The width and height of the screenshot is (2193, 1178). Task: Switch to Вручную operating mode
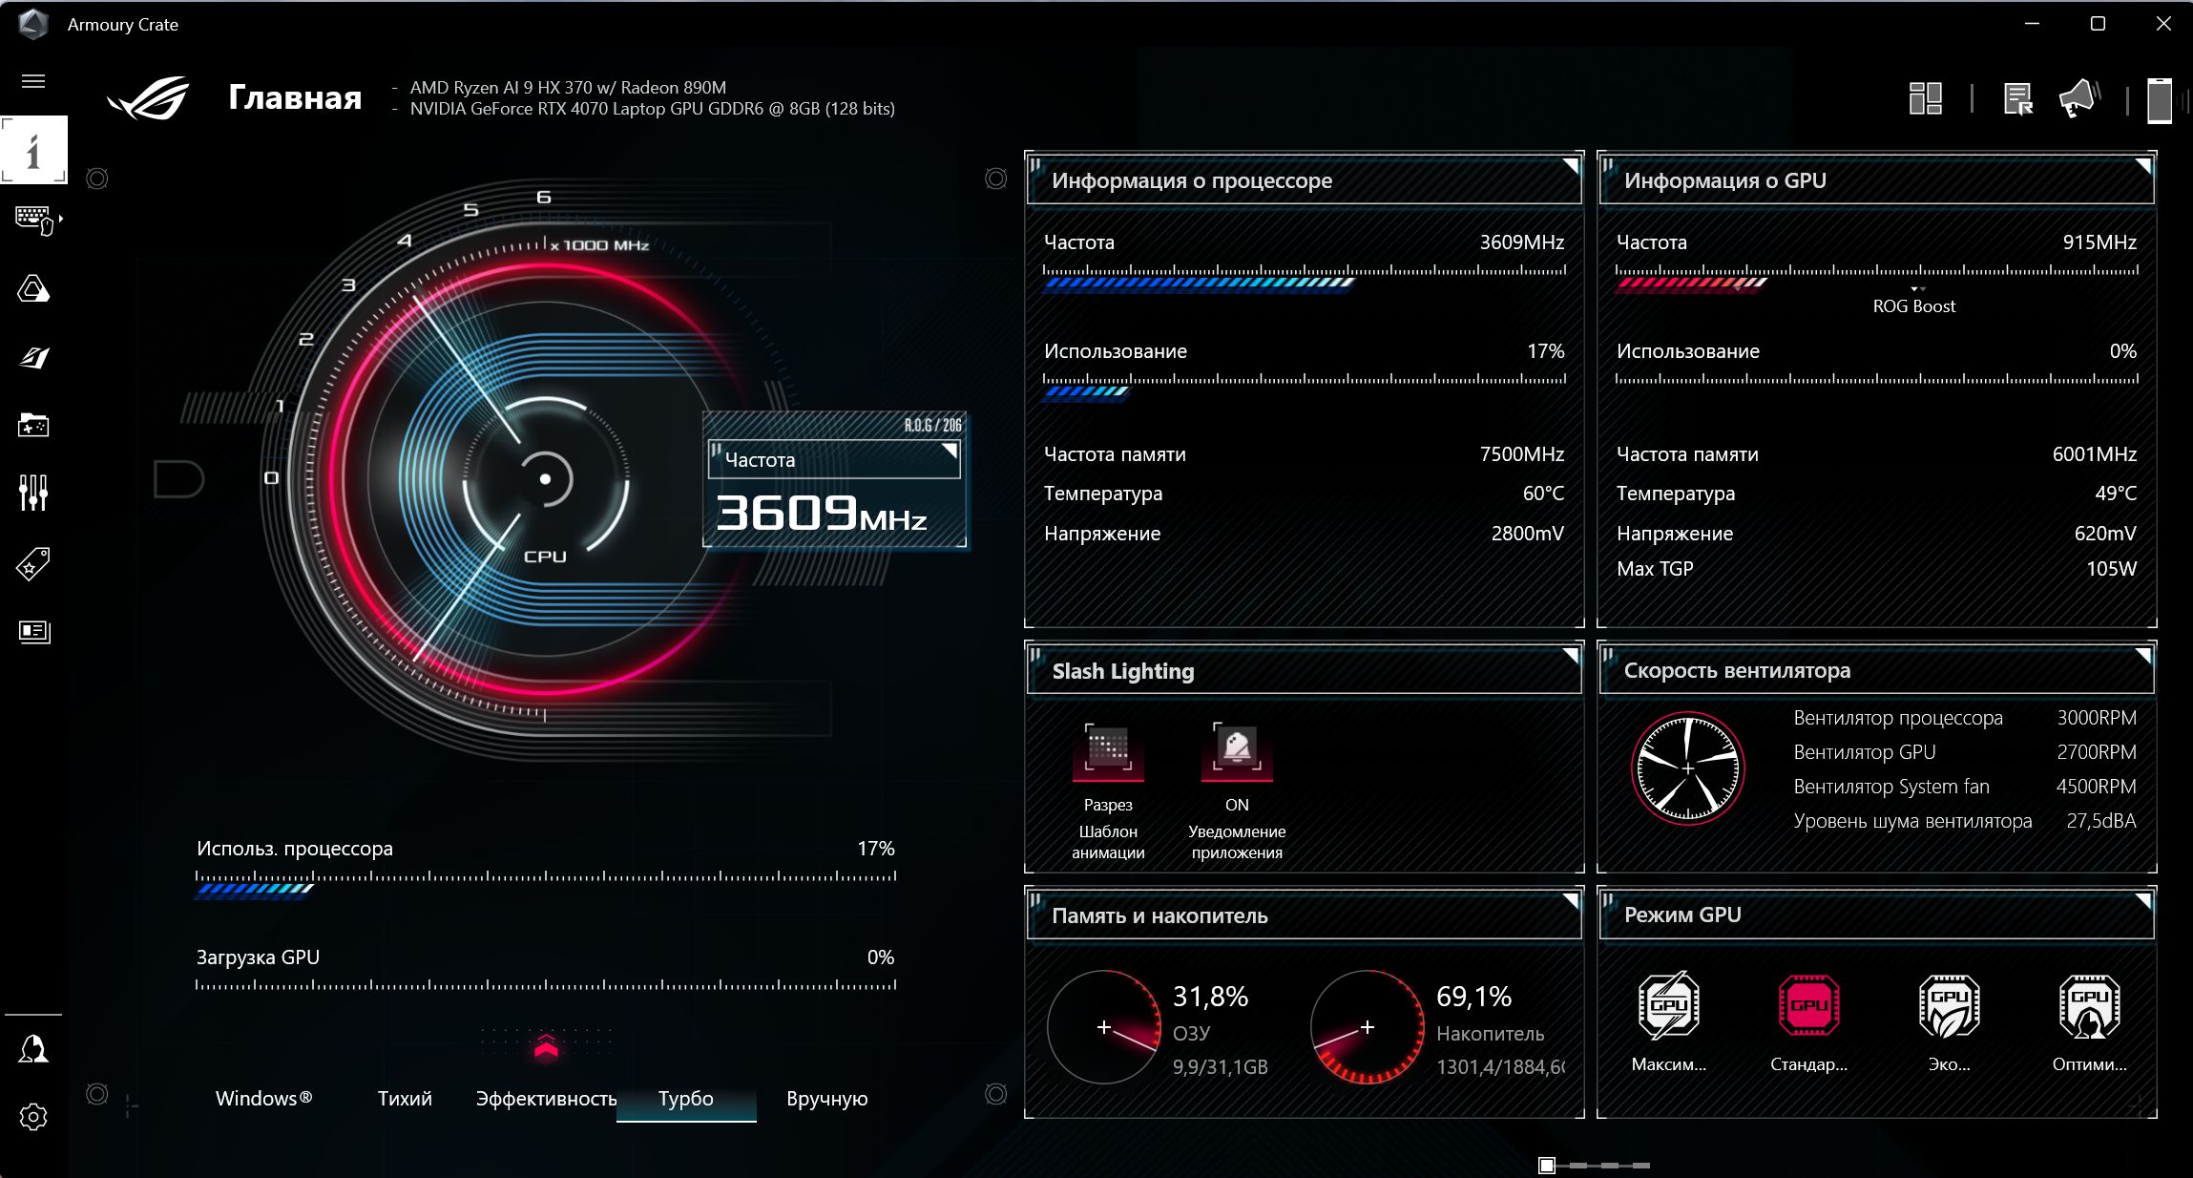pyautogui.click(x=827, y=1099)
